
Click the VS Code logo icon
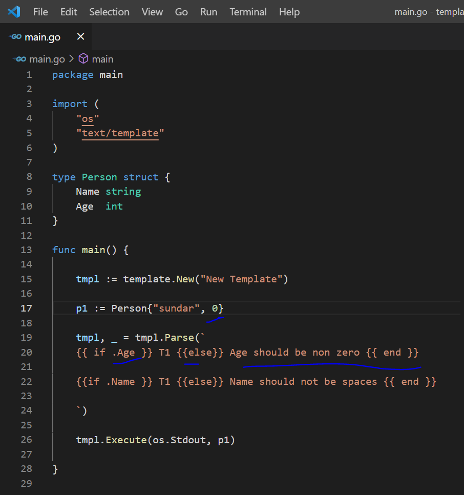pyautogui.click(x=14, y=12)
